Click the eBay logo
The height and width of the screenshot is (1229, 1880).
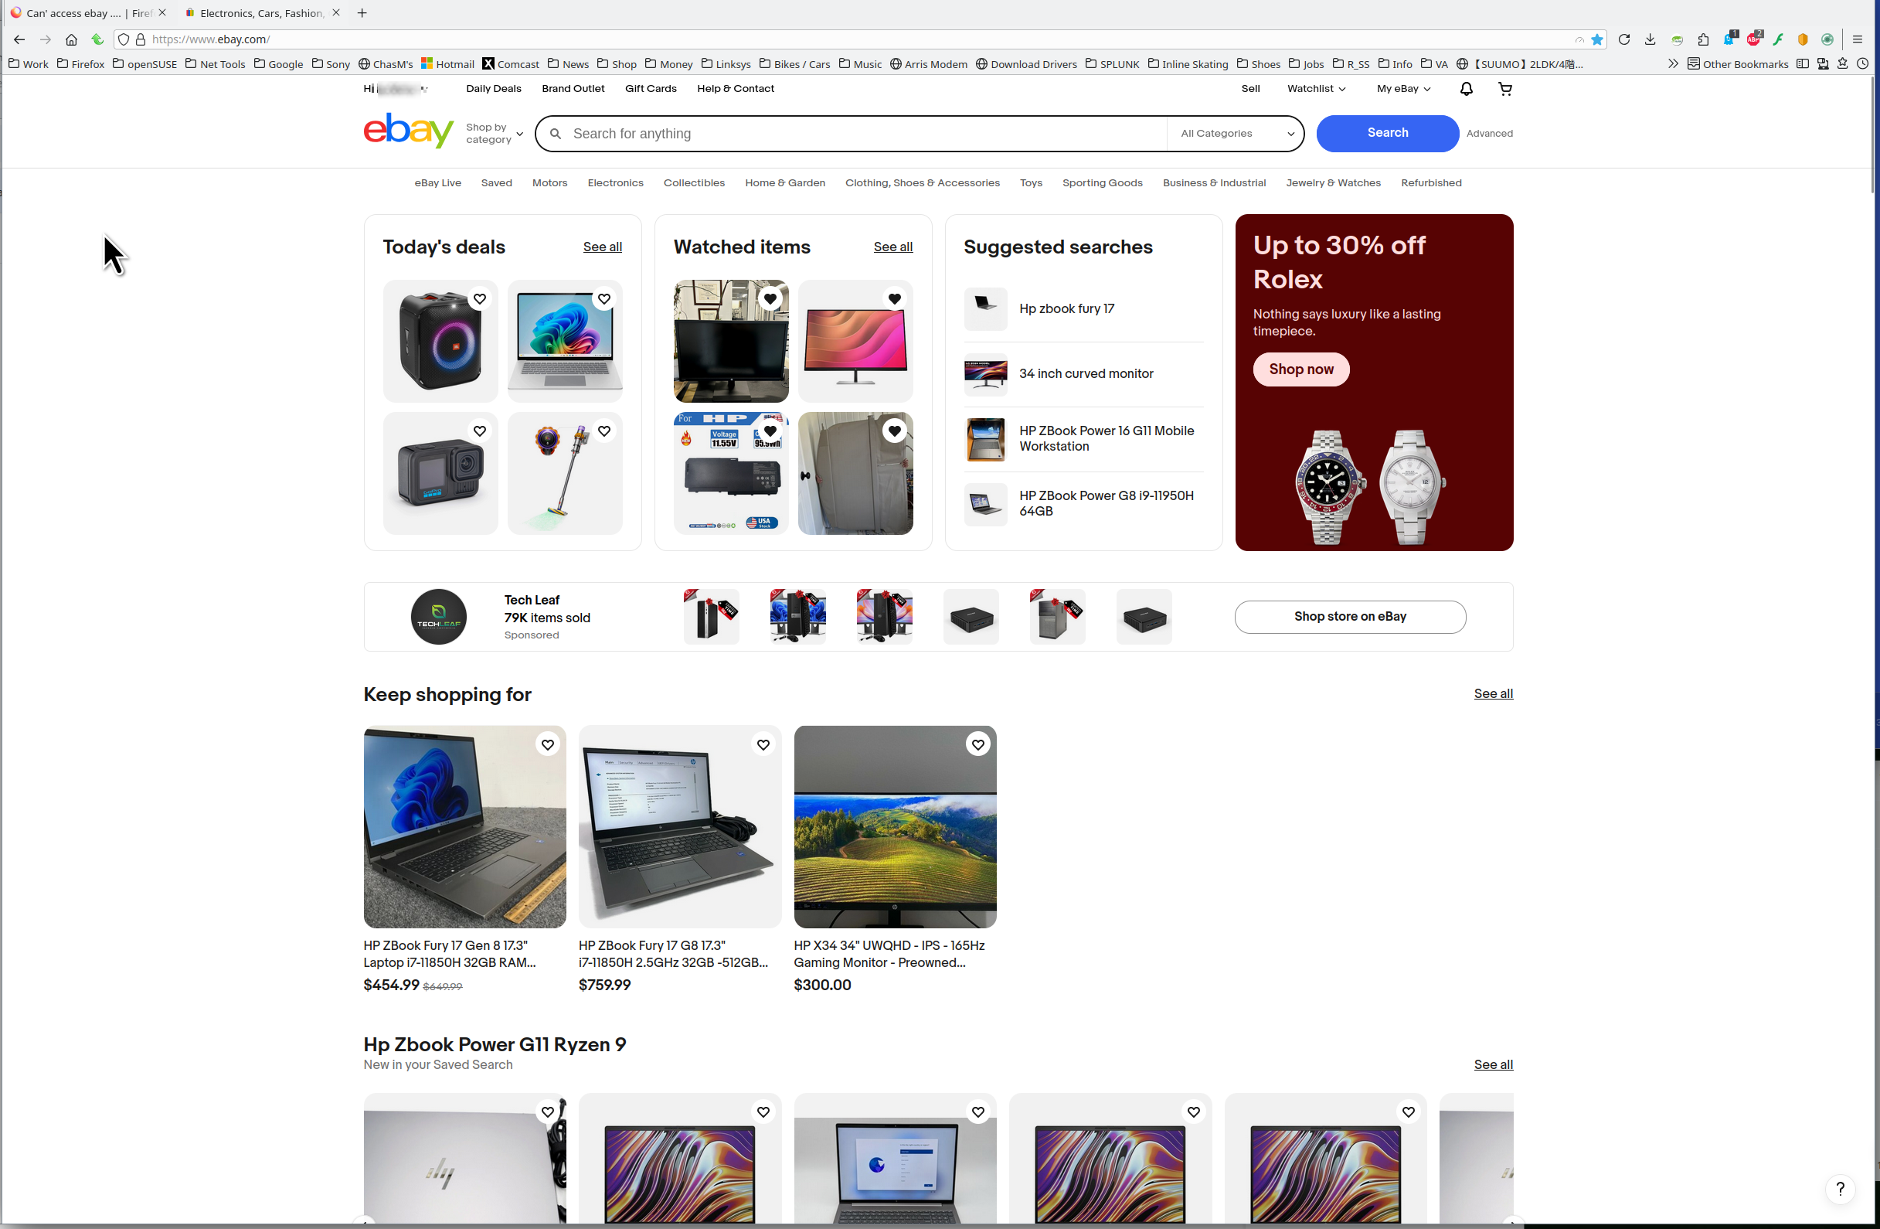pyautogui.click(x=409, y=131)
